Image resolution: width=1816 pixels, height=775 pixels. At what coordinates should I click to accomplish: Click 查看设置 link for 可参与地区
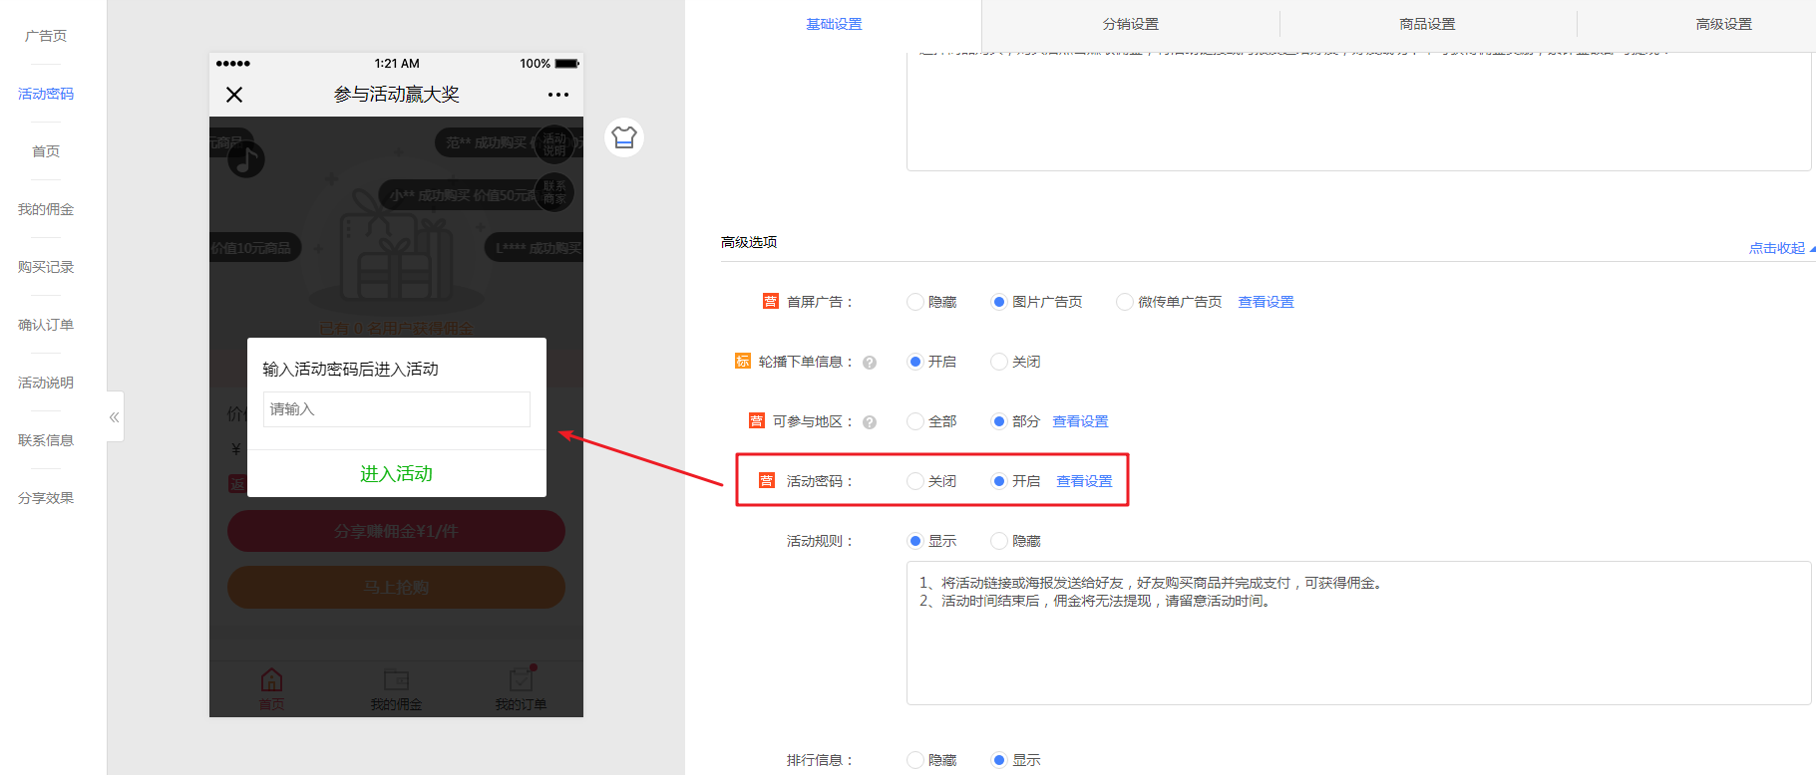pyautogui.click(x=1080, y=421)
